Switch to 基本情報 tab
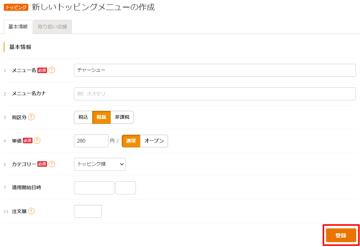This screenshot has width=360, height=247. coord(18,27)
